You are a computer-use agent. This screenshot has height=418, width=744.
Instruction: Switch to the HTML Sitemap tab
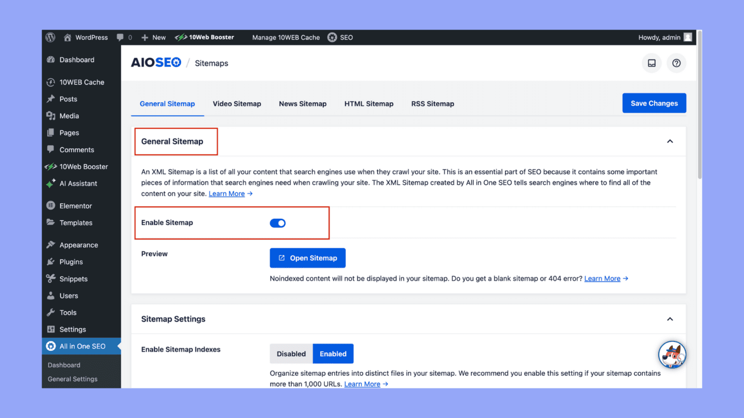[x=369, y=104]
